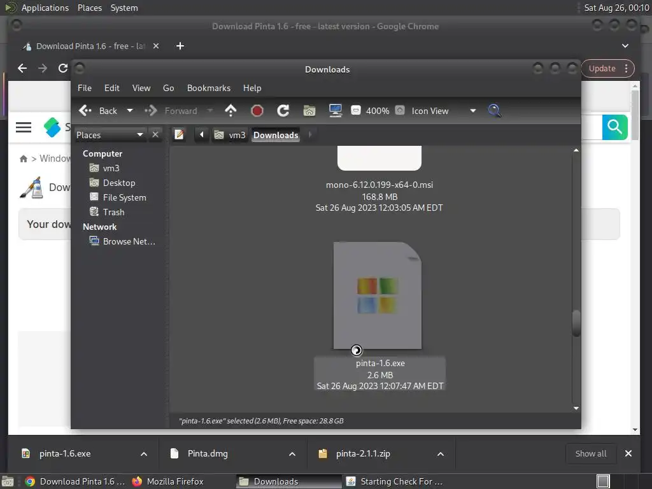The image size is (652, 489).
Task: Stop loading with the red stop icon
Action: (257, 111)
